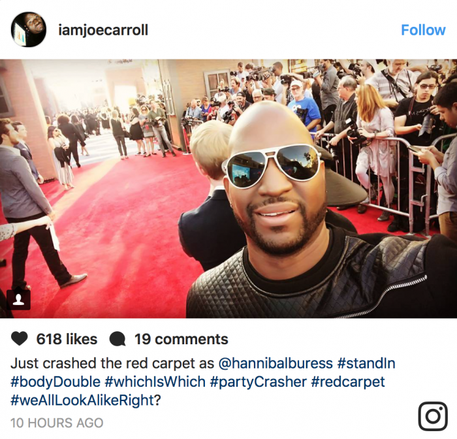Click the 10 HOURS AGO timestamp

57,423
